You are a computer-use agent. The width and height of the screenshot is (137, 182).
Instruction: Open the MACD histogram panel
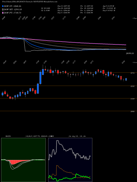pos(23,160)
